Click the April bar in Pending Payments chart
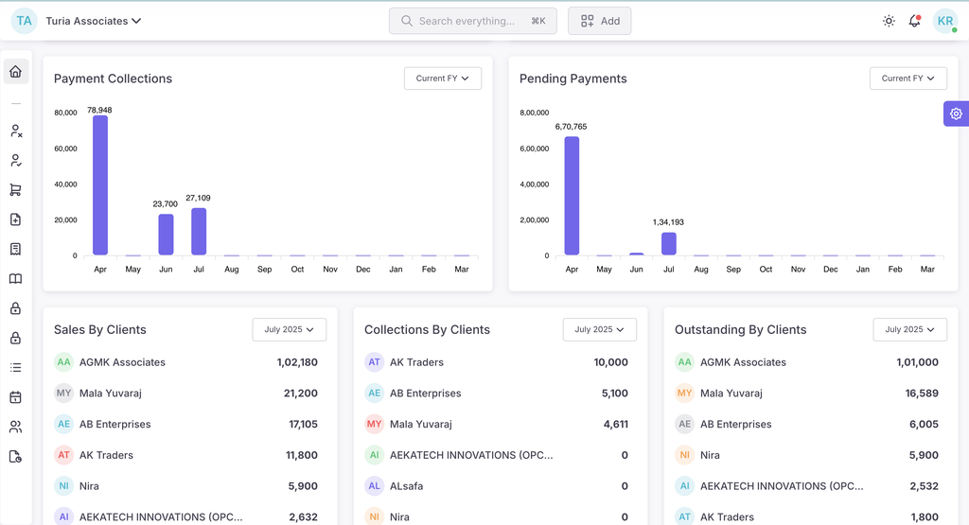This screenshot has height=525, width=969. pos(572,196)
